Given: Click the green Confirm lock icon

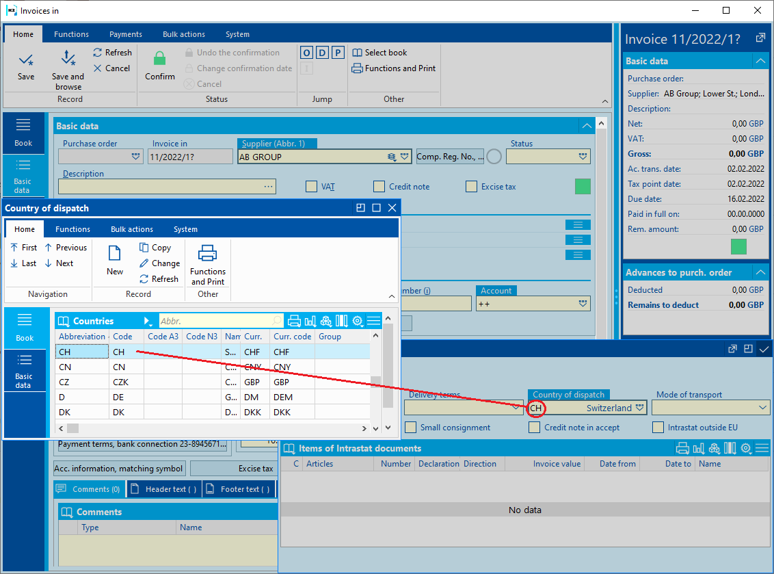Looking at the screenshot, I should click(x=159, y=59).
